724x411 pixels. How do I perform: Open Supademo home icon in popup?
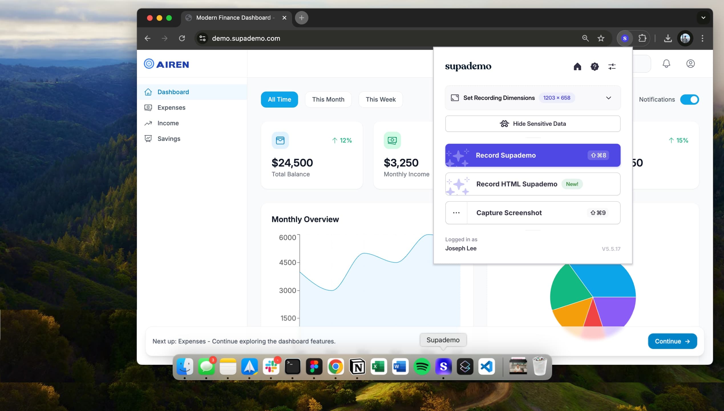577,67
